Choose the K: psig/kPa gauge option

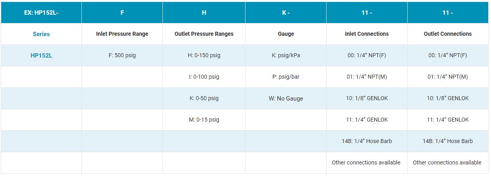point(286,55)
